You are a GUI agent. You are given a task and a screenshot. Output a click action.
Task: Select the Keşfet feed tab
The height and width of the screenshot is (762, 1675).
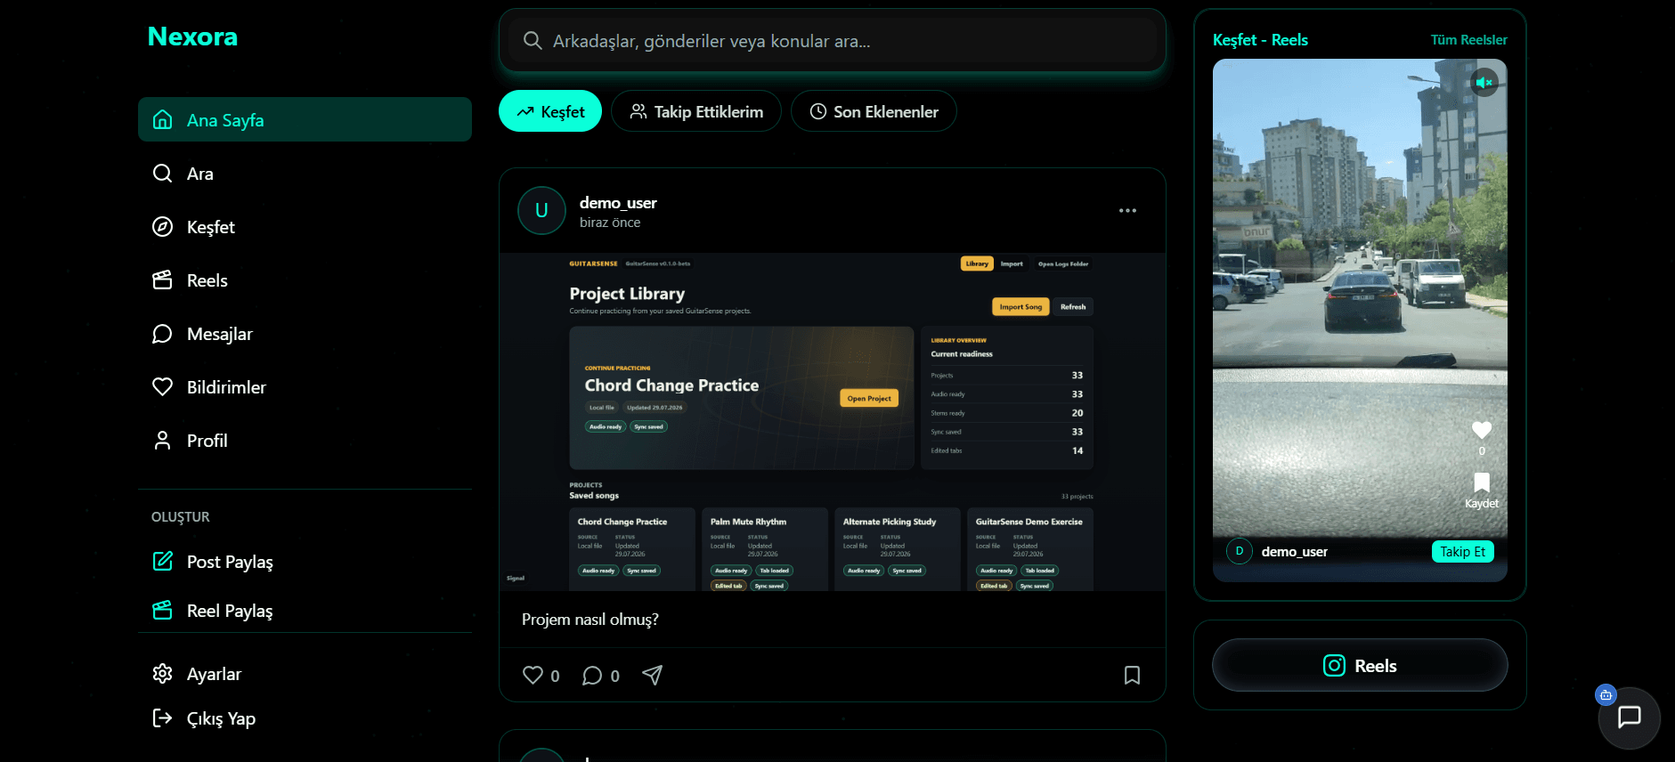coord(550,111)
